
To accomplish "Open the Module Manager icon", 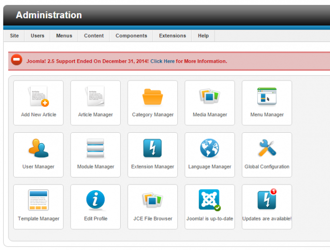I will click(x=95, y=149).
